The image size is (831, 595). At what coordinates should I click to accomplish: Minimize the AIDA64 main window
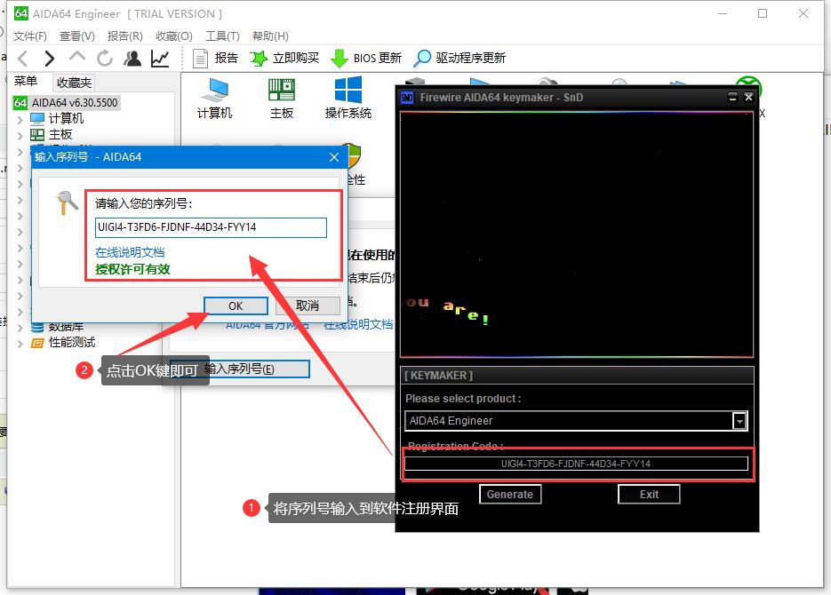[723, 13]
